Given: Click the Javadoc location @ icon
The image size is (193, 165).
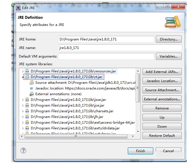Looking at the screenshot, I should click(x=32, y=88).
